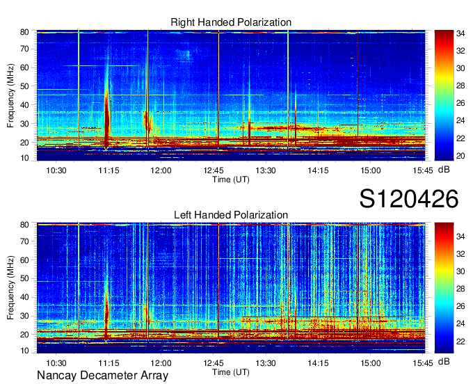Click the 20 MHz tick of Left Handed plot
Image resolution: width=473 pixels, height=384 pixels.
(24, 335)
